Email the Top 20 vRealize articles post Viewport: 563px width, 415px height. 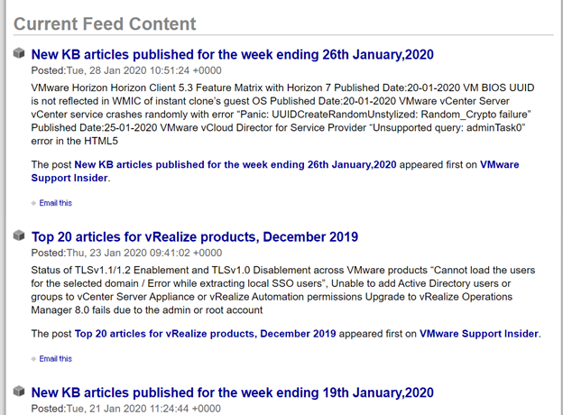click(56, 359)
